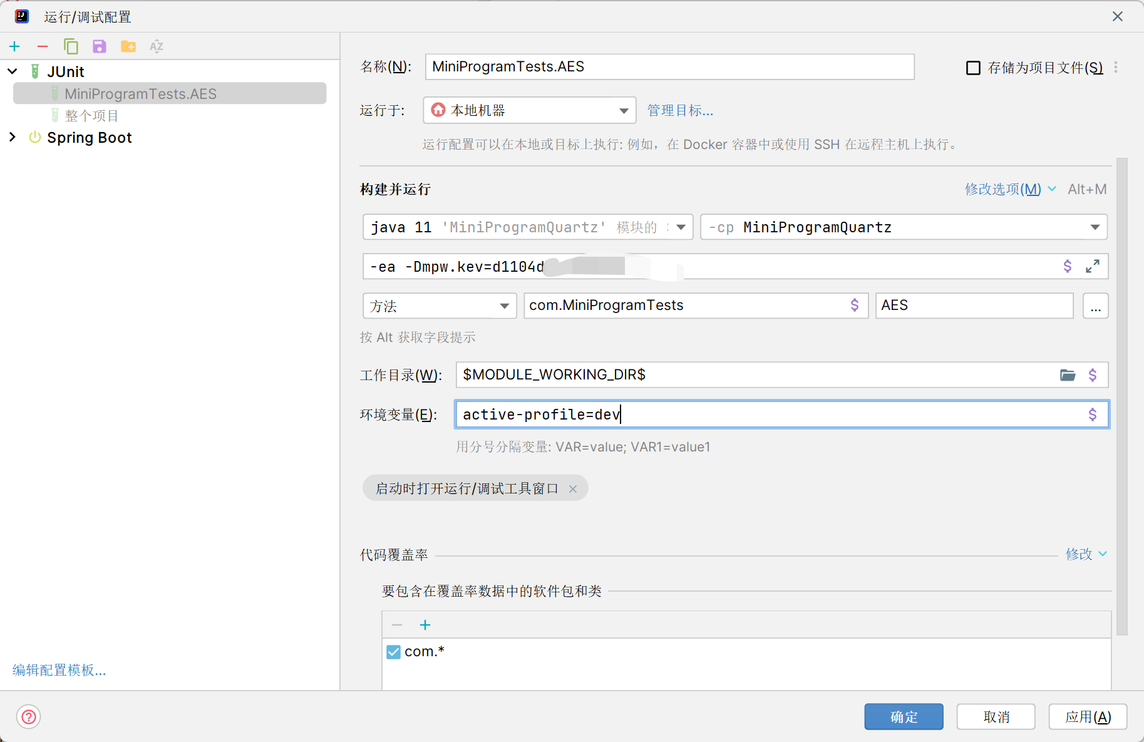Cancel dialog with 取消 button

point(996,716)
